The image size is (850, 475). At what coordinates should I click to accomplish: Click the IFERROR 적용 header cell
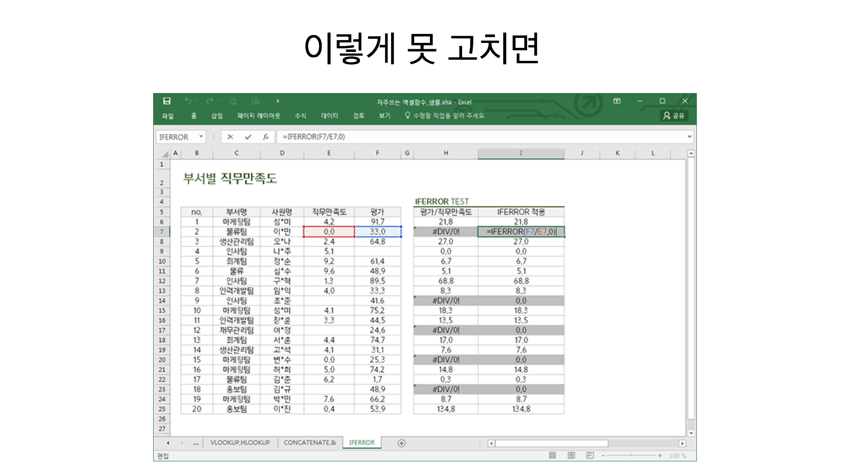[521, 212]
